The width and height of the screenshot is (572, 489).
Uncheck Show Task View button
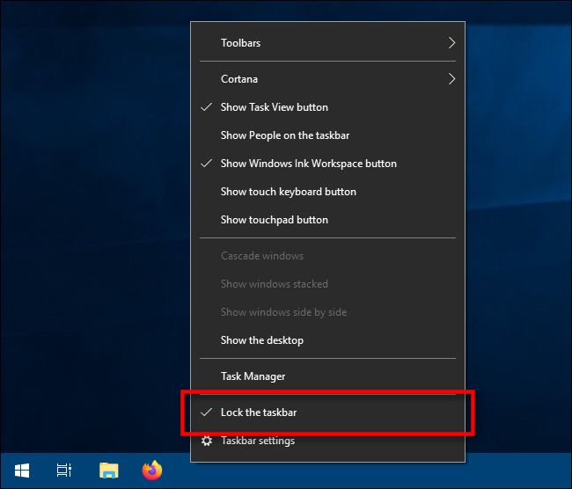(274, 107)
